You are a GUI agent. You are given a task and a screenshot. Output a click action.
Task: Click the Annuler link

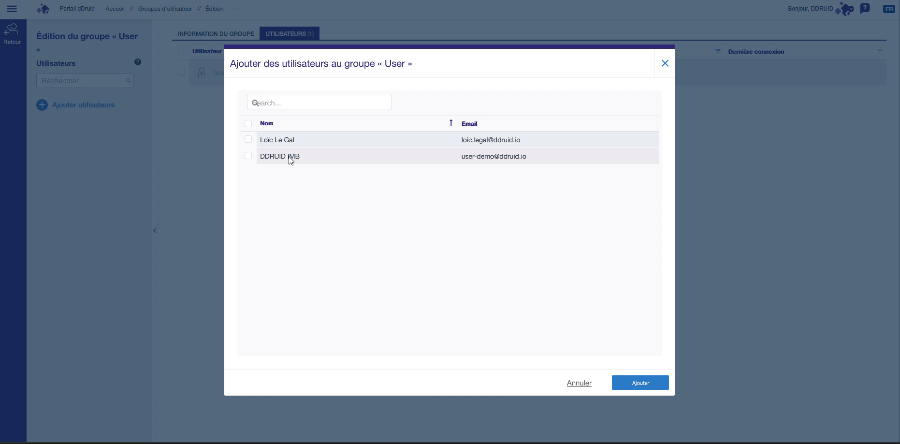click(579, 383)
